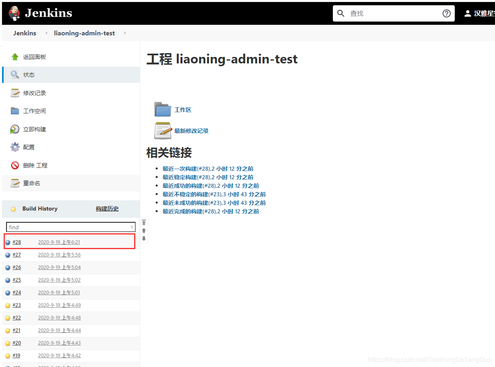Click blue status ball of build #26
Viewport: 495px width, 367px height.
(x=8, y=268)
